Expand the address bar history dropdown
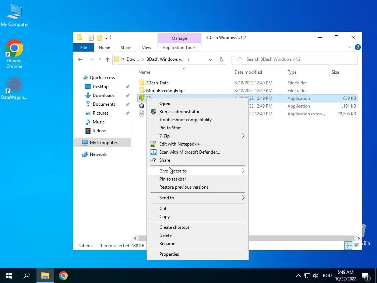377x283 pixels. (x=210, y=59)
